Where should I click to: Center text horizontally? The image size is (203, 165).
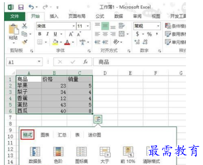[x=105, y=34]
